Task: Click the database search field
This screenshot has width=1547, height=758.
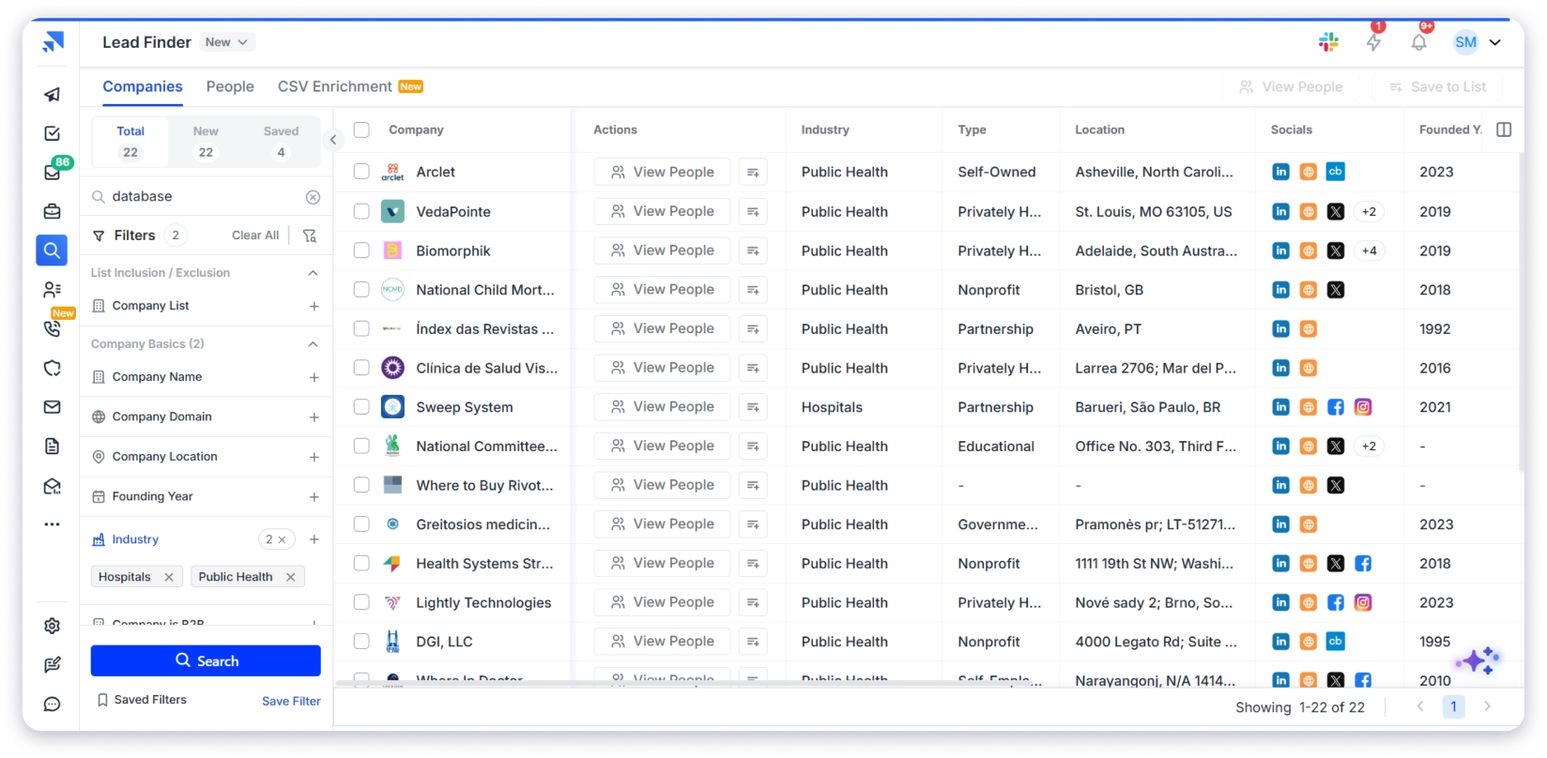Action: pyautogui.click(x=207, y=197)
